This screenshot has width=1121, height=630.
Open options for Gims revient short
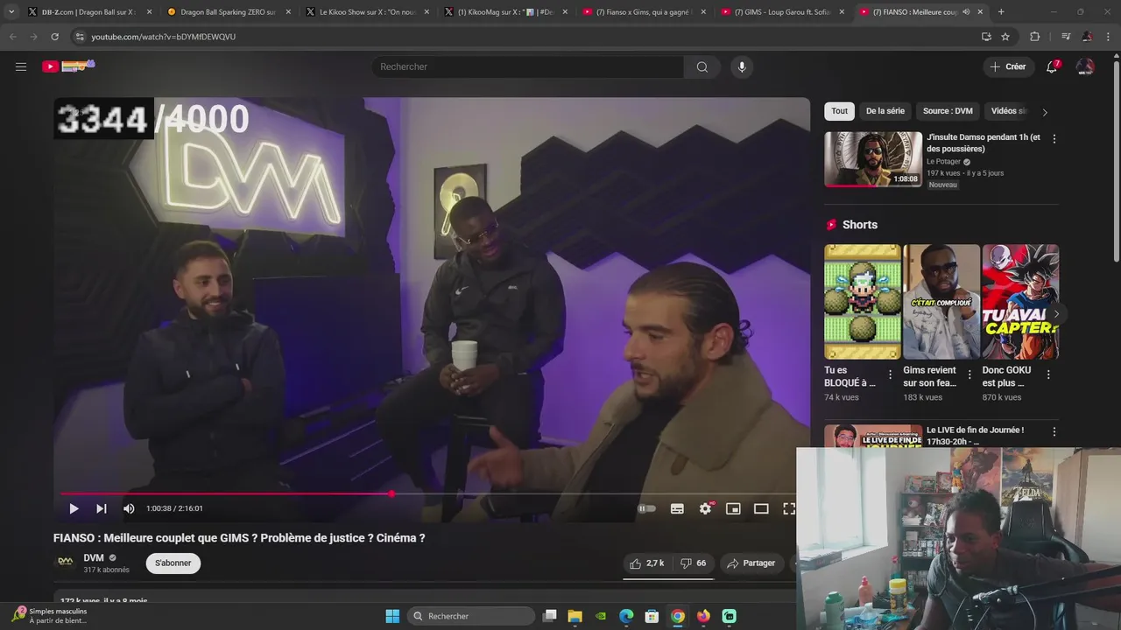969,374
